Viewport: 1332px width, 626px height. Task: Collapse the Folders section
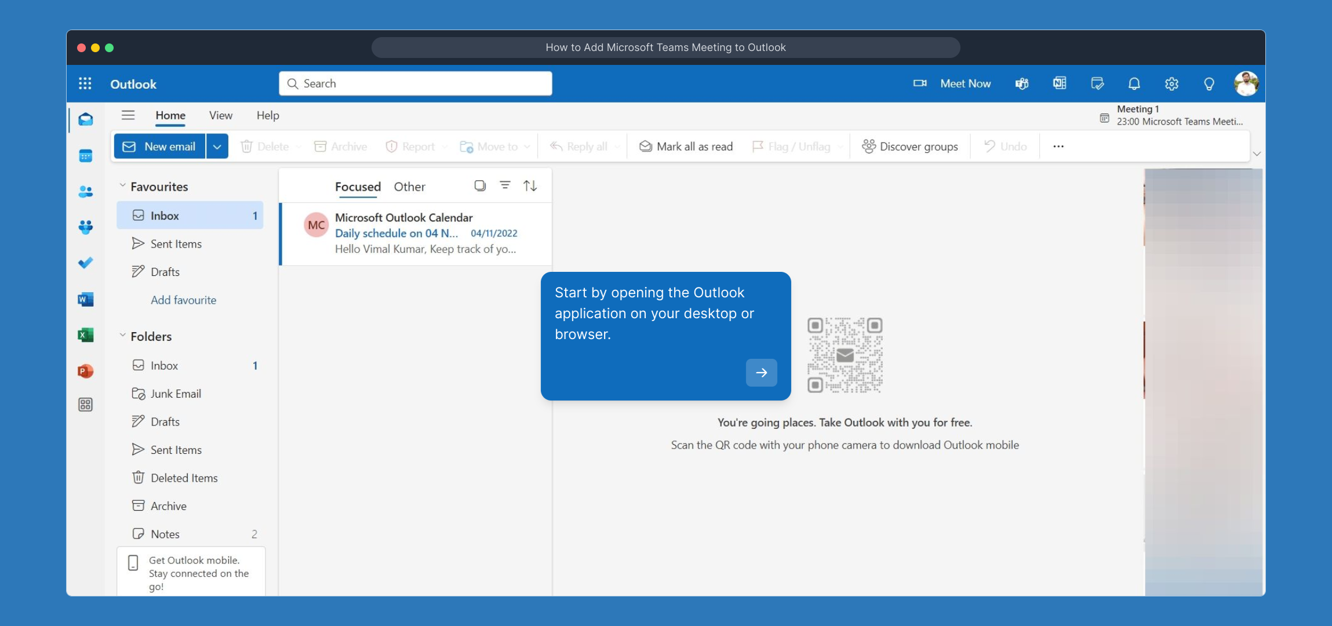click(x=122, y=336)
